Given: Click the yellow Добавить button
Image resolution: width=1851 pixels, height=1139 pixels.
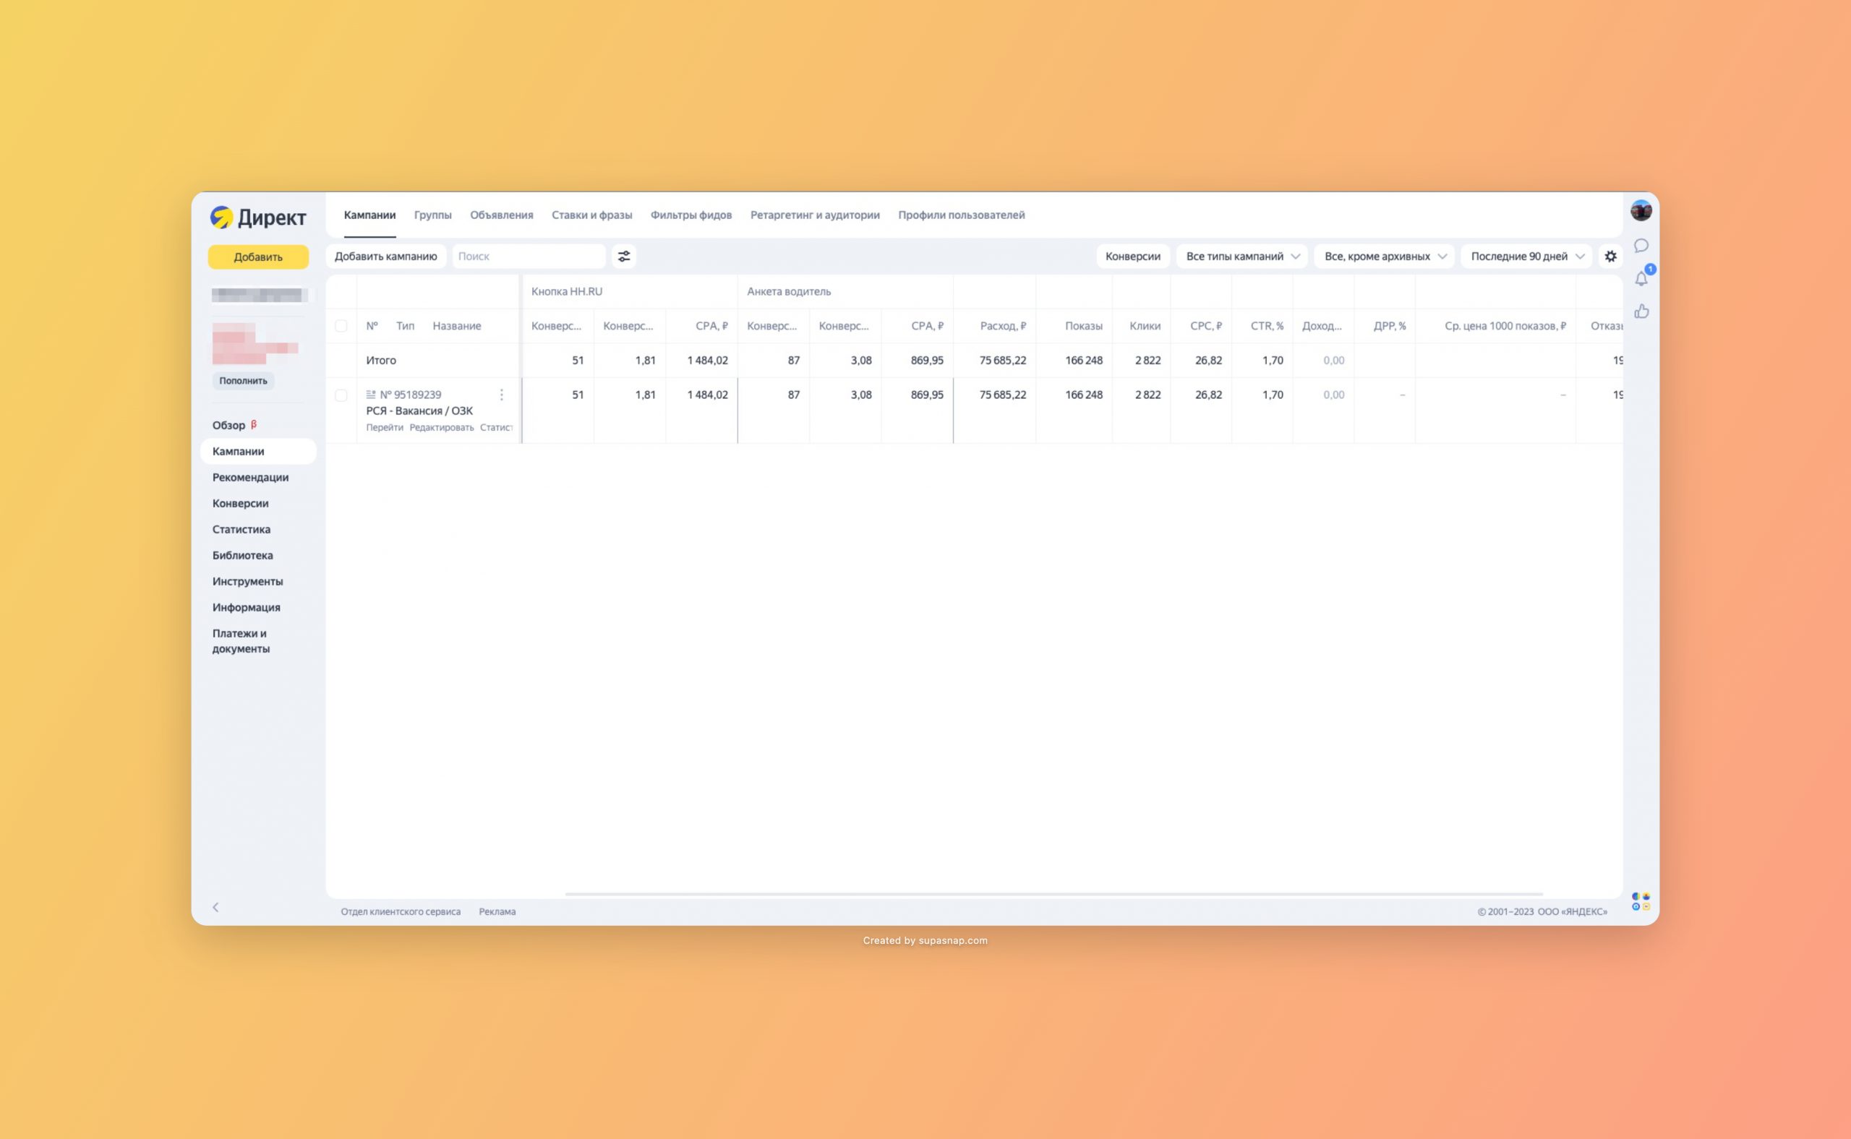Looking at the screenshot, I should 257,257.
